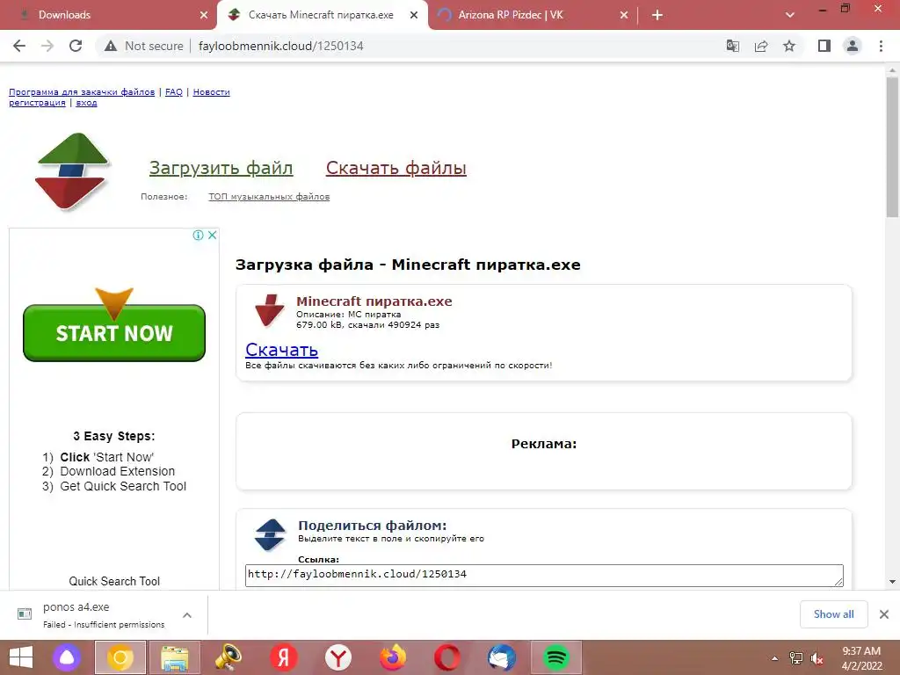Open Yandex red Я icon on taskbar
This screenshot has width=900, height=675.
tap(284, 657)
